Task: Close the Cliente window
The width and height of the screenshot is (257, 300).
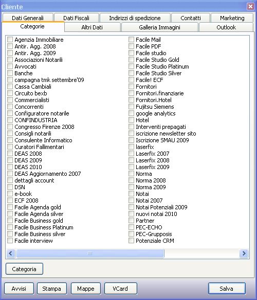Action: point(250,7)
